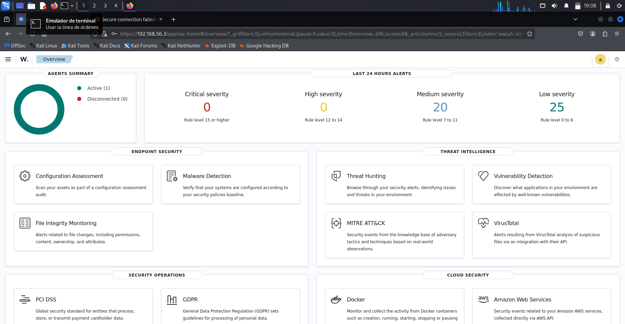
Task: Open the user avatar 'a' menu
Action: coord(600,59)
